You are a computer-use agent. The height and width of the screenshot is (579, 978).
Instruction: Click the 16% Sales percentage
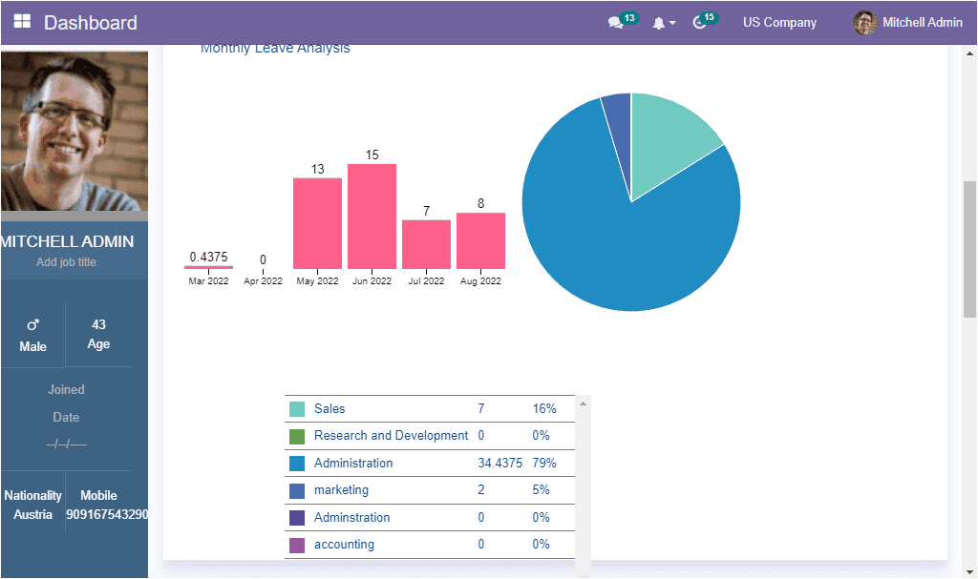pos(544,409)
